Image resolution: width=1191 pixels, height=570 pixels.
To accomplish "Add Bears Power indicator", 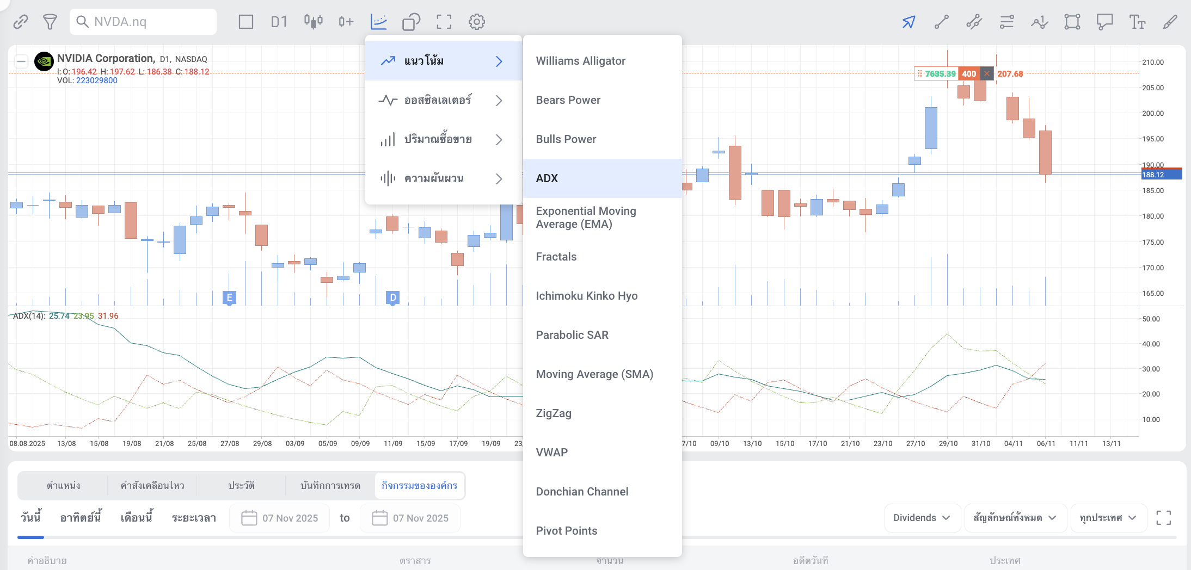I will pyautogui.click(x=603, y=100).
